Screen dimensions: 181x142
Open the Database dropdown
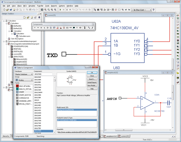[x=31, y=74]
